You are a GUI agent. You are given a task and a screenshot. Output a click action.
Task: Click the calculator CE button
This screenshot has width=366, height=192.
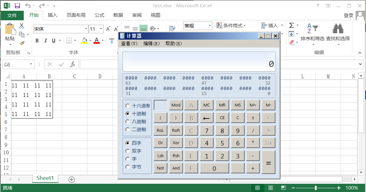point(222,118)
